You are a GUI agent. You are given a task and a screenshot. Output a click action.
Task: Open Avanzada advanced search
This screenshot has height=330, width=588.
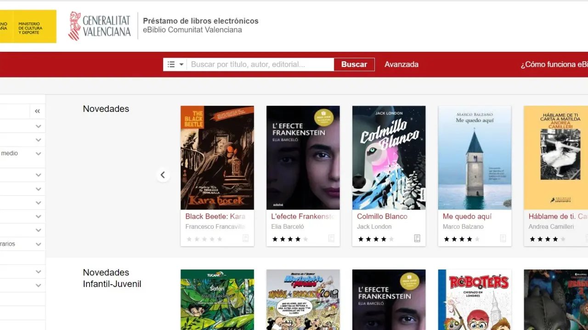(x=401, y=65)
